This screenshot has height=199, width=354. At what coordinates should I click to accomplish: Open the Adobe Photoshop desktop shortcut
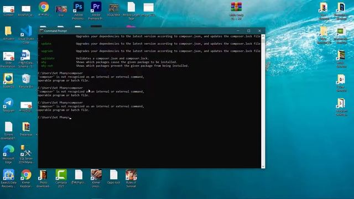[79, 11]
